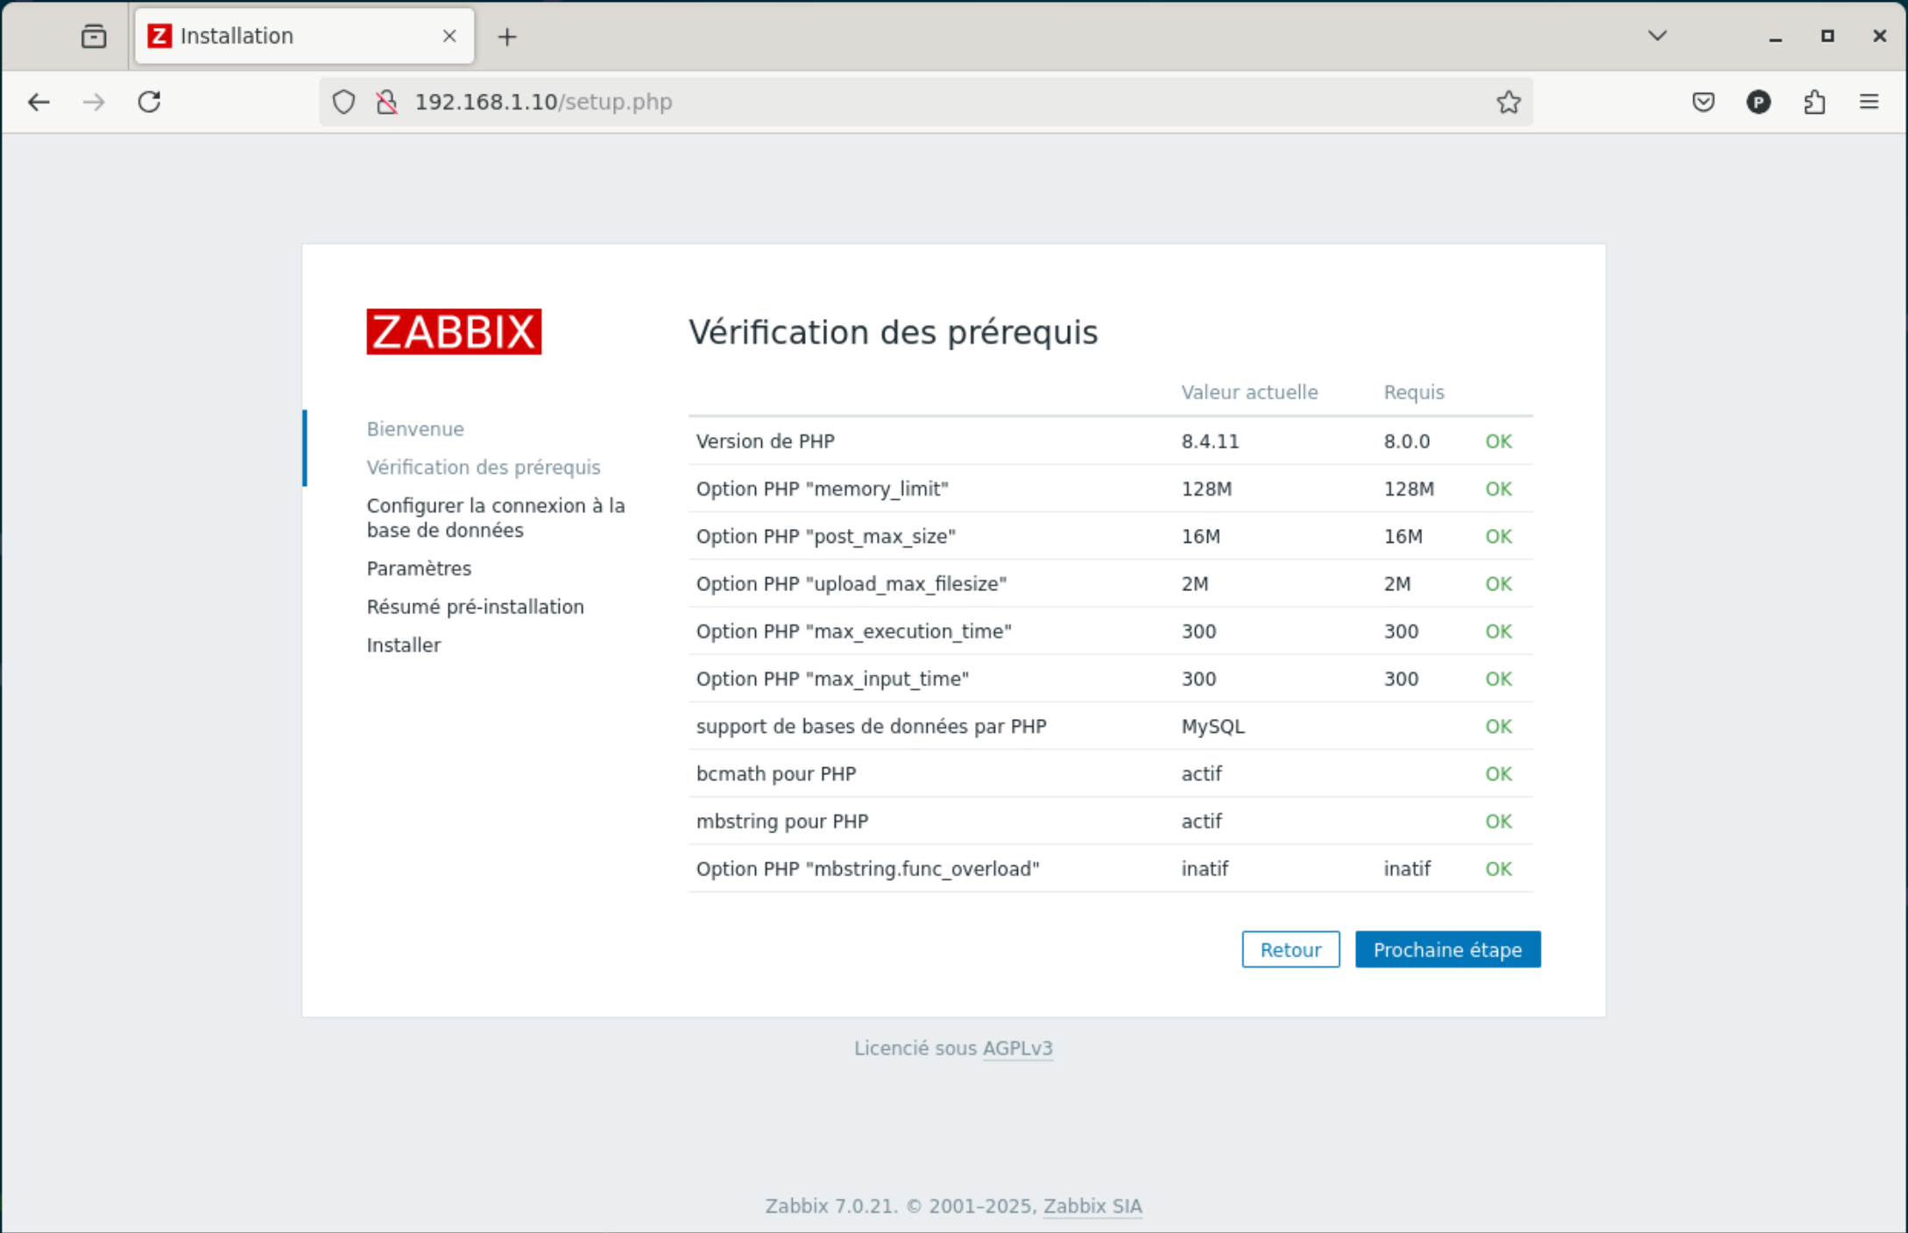Click the Retour button
The image size is (1908, 1233).
click(x=1290, y=949)
